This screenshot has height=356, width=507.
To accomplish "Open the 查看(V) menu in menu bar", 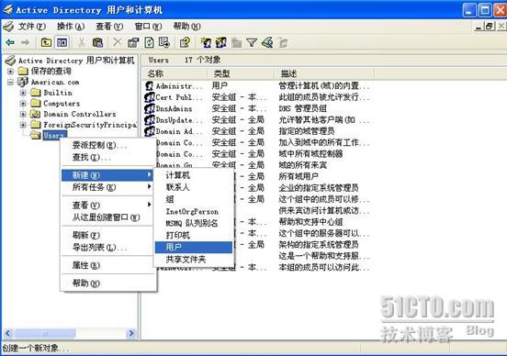I will pyautogui.click(x=109, y=27).
